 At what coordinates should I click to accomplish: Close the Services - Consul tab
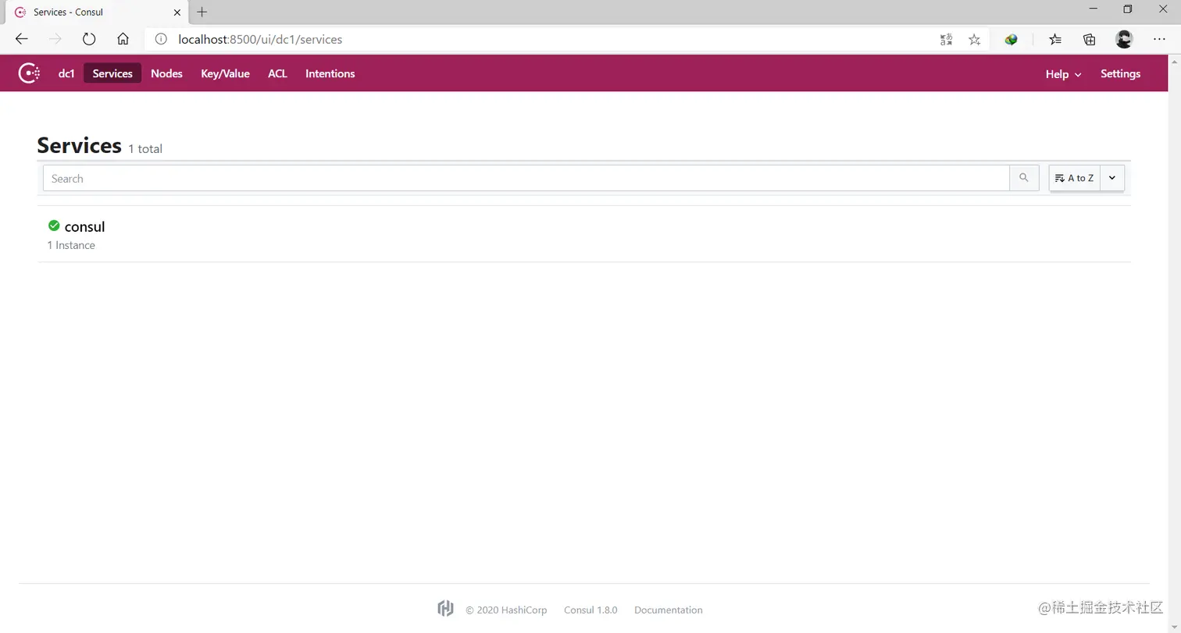(177, 12)
